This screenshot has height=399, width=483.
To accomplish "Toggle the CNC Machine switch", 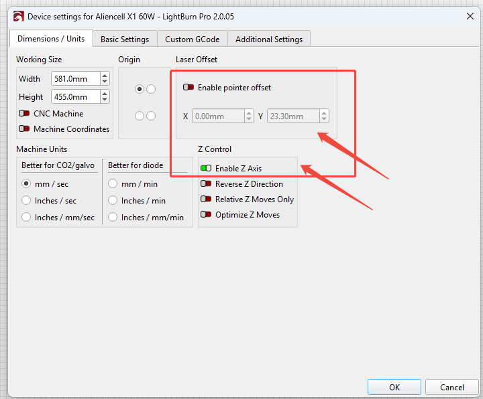I will click(x=24, y=113).
